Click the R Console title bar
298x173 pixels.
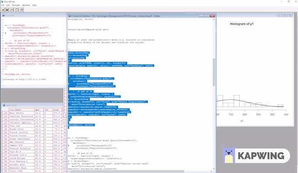(x=34, y=16)
